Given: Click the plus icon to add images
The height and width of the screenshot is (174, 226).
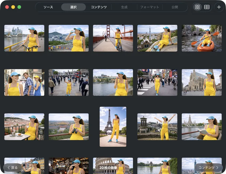Looking at the screenshot, I should point(219,7).
